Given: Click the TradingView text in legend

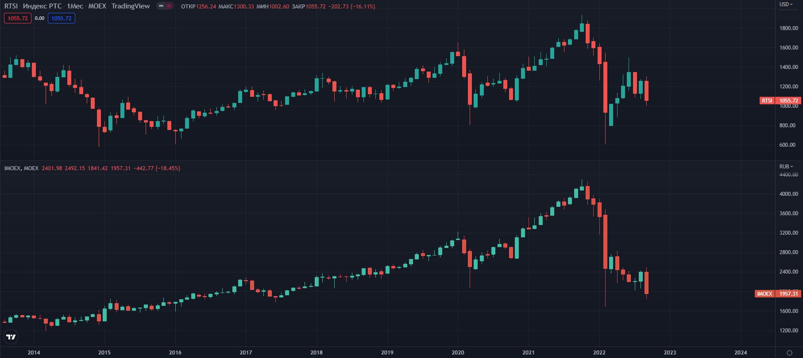Looking at the screenshot, I should coord(131,6).
